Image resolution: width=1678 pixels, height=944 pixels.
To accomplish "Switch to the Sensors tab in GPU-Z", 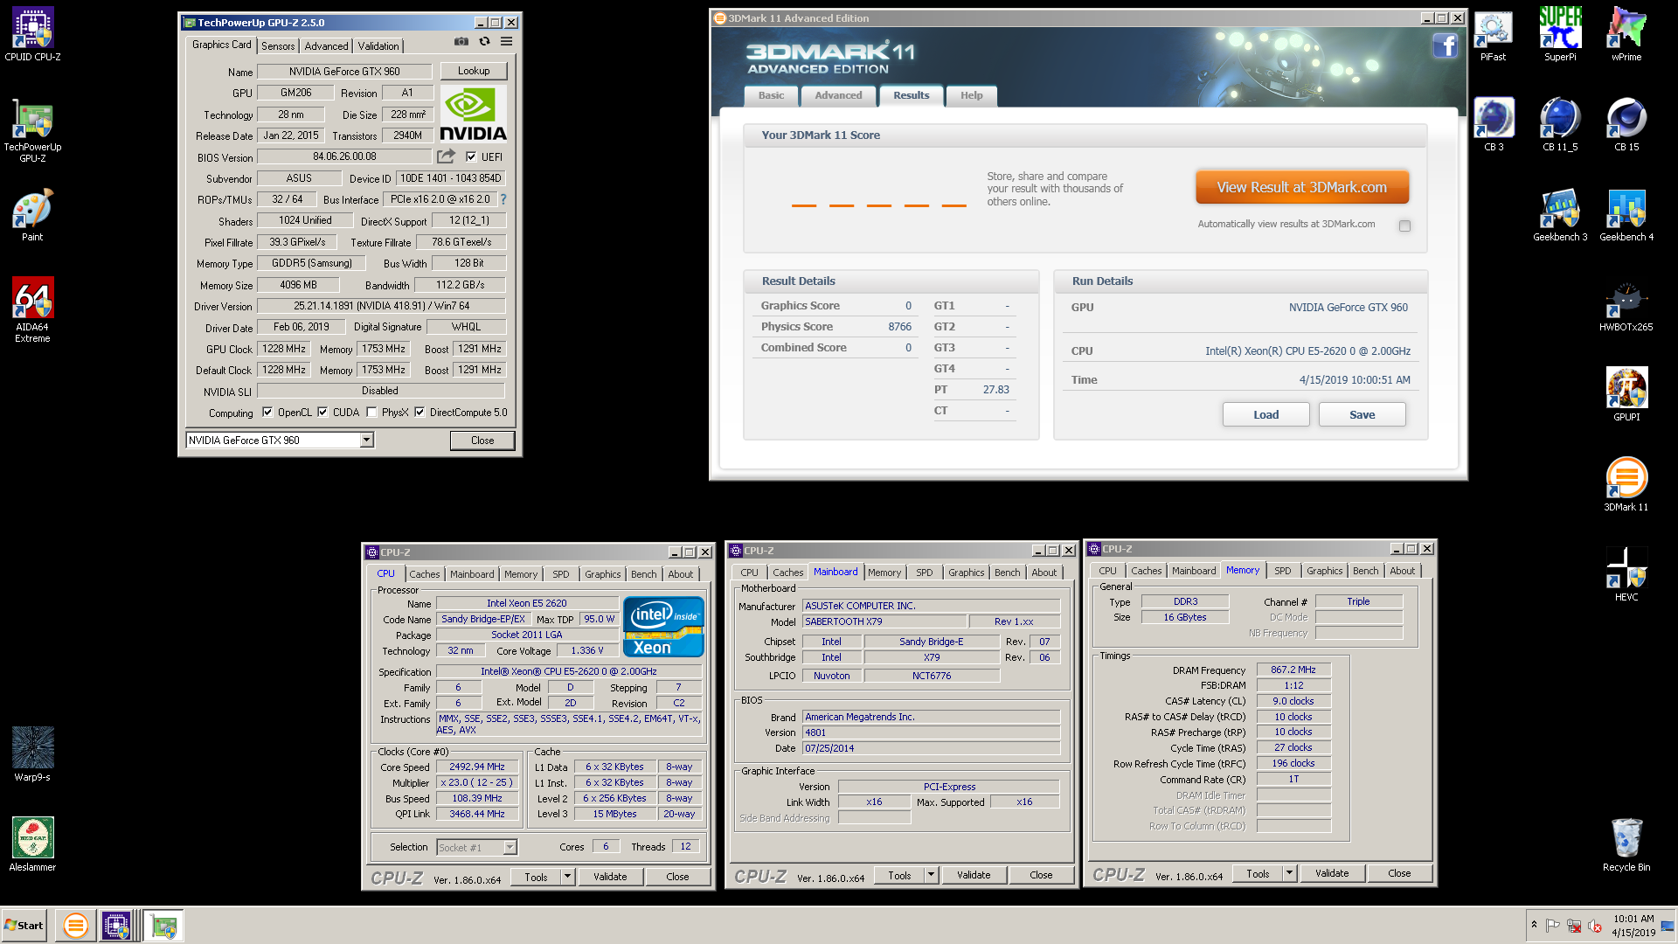I will (278, 46).
